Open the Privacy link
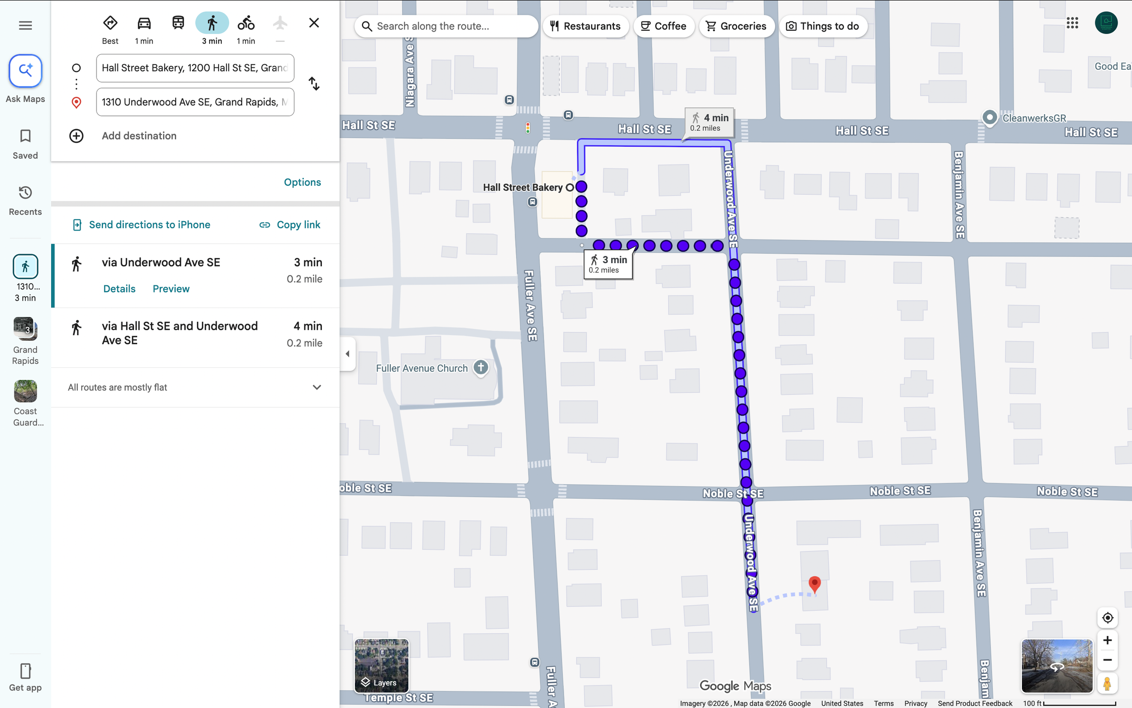This screenshot has height=708, width=1132. [x=915, y=703]
